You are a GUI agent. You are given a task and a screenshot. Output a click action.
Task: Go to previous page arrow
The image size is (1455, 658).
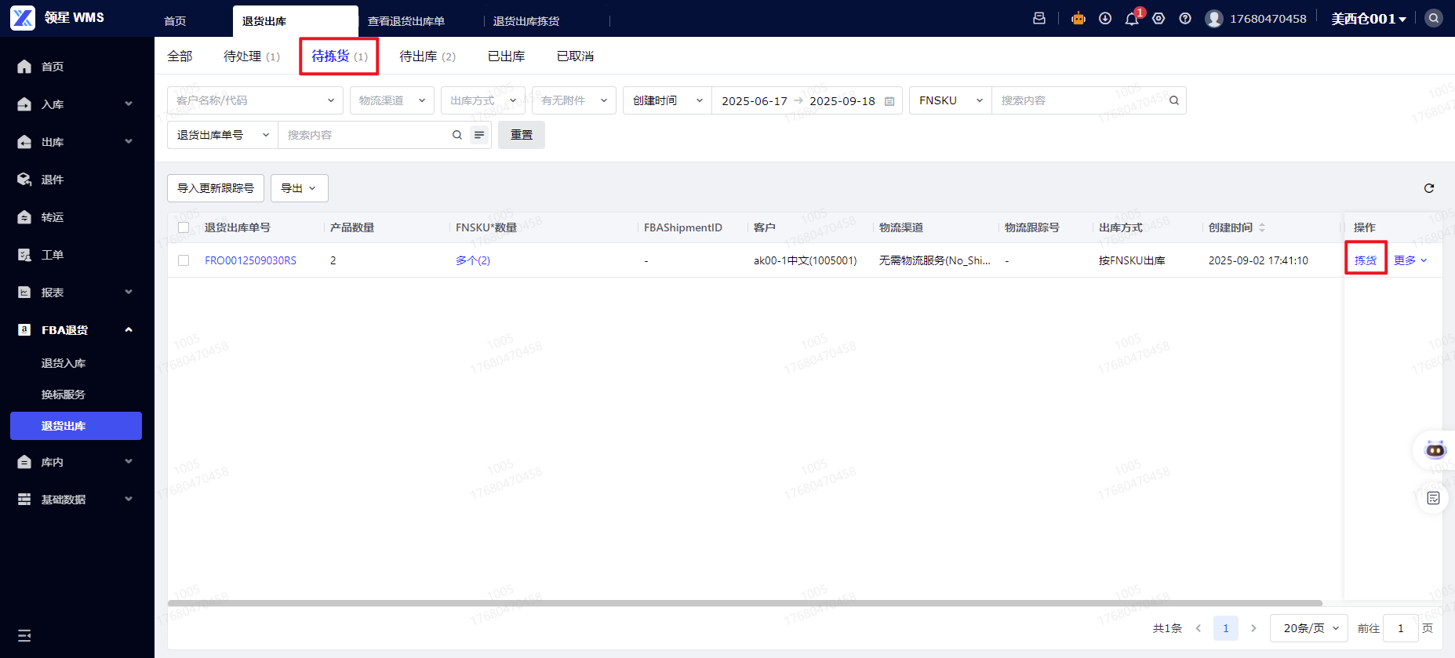pos(1198,628)
